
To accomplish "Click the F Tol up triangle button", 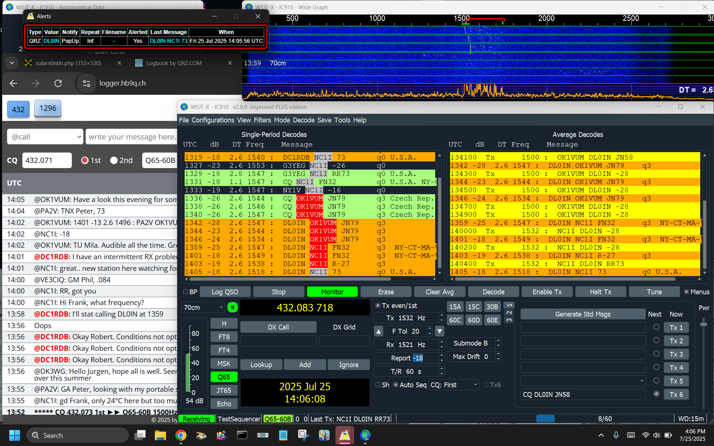I will click(x=379, y=331).
